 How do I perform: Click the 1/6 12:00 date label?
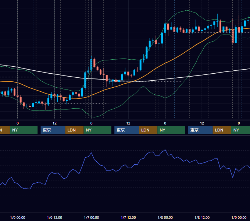click(x=54, y=217)
